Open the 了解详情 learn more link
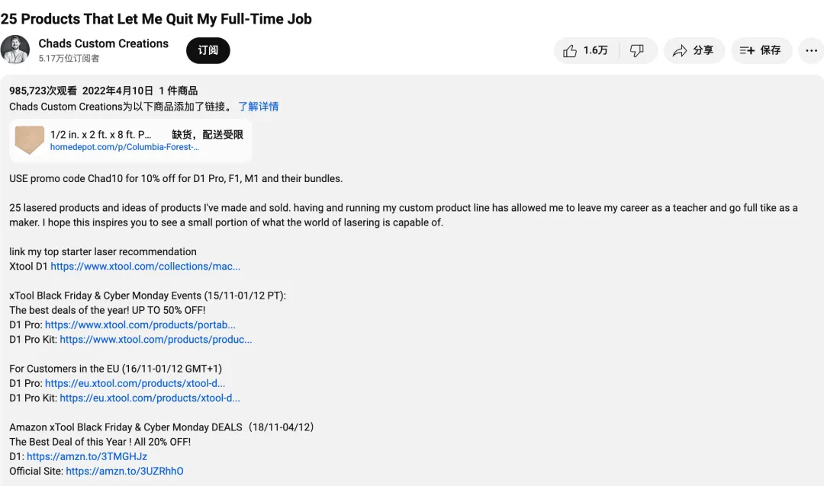This screenshot has width=824, height=486. coord(259,107)
